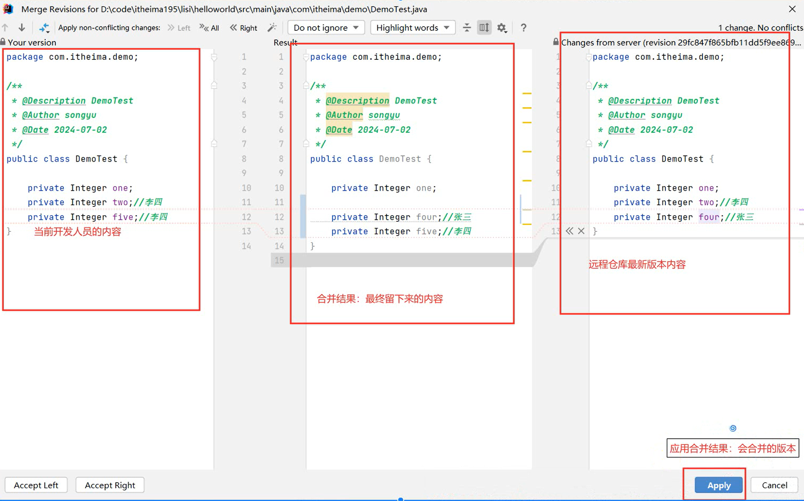Click the 'Result' pane label
Image resolution: width=804 pixels, height=501 pixels.
point(285,42)
